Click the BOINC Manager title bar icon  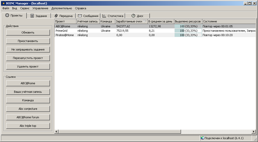pos(3,3)
